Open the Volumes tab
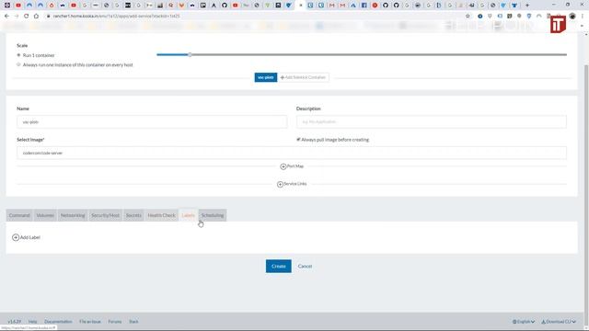This screenshot has height=331, width=589. [x=45, y=215]
